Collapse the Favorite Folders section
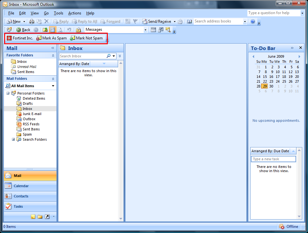Image resolution: width=308 pixels, height=233 pixels. pyautogui.click(x=53, y=55)
